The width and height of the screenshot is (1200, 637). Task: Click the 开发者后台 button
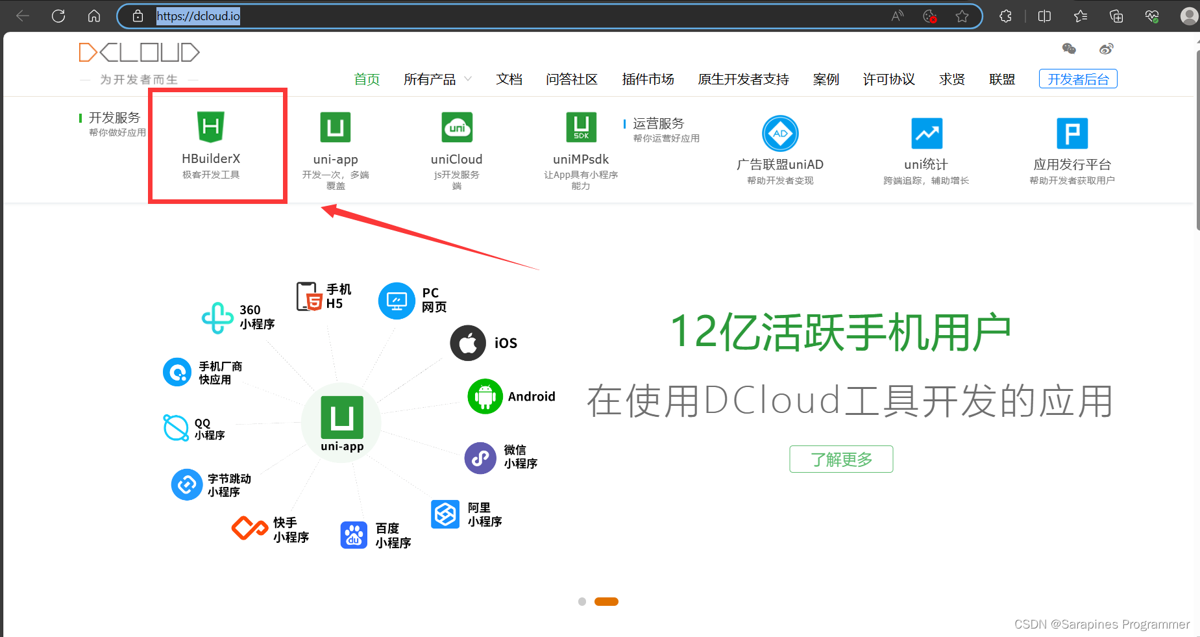(x=1078, y=79)
